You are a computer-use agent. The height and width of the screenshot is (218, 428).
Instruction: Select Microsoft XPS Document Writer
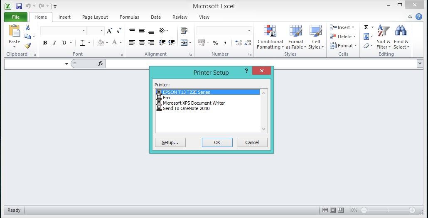click(208, 103)
